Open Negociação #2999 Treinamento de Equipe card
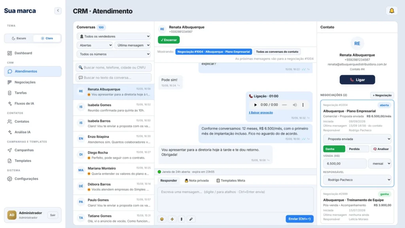Image resolution: width=405 pixels, height=228 pixels. click(x=357, y=206)
